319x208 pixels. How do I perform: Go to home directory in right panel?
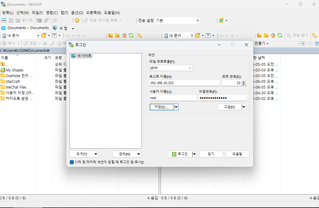pyautogui.click(x=273, y=35)
